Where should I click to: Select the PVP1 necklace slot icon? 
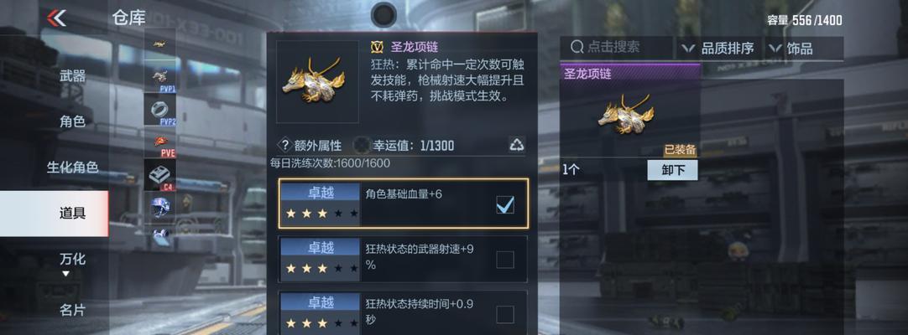coord(159,77)
